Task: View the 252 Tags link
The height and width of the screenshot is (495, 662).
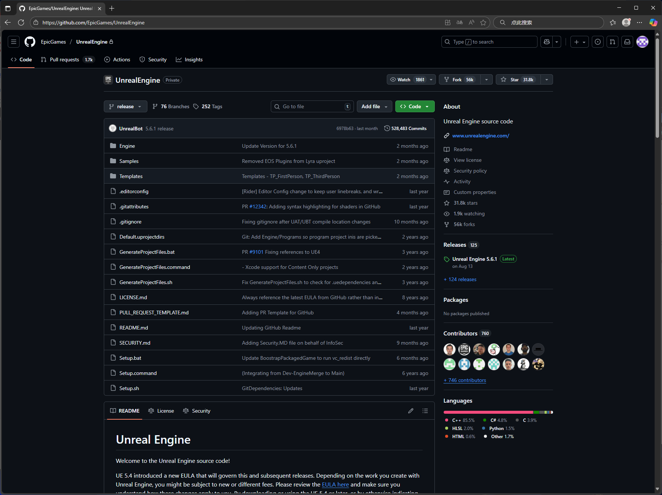Action: tap(208, 106)
